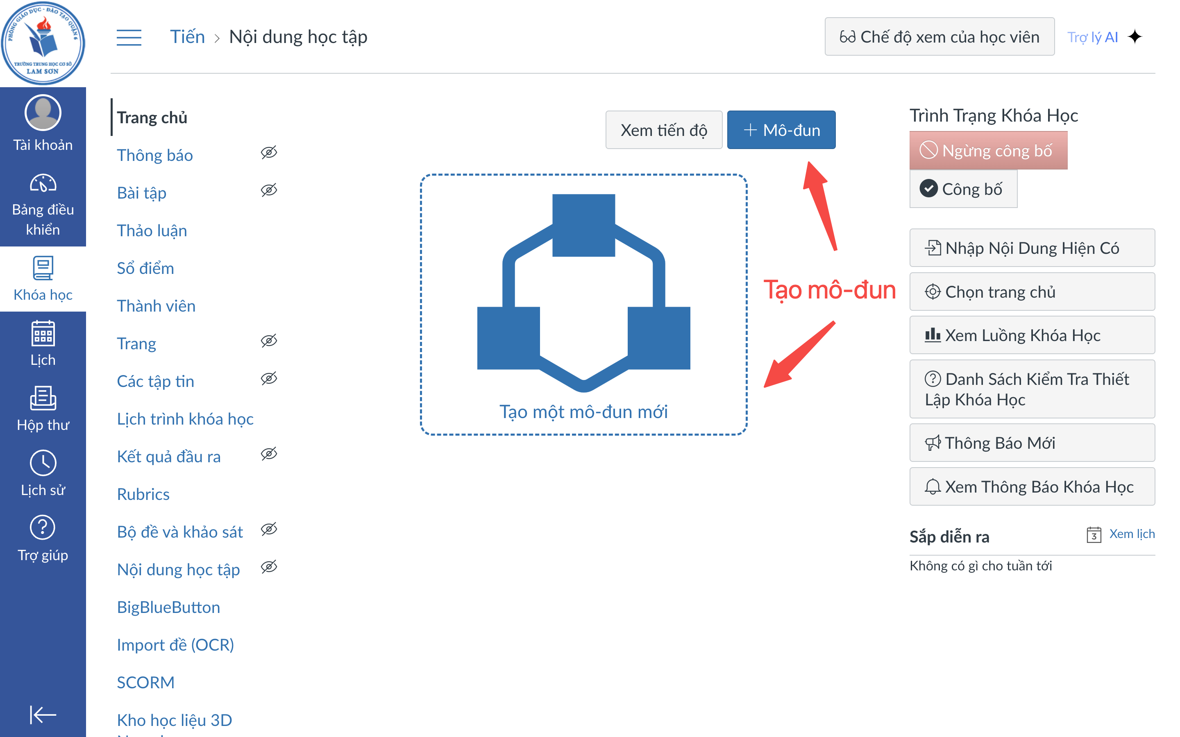The image size is (1180, 737).
Task: Open the Trợ giúp help icon
Action: [x=43, y=527]
